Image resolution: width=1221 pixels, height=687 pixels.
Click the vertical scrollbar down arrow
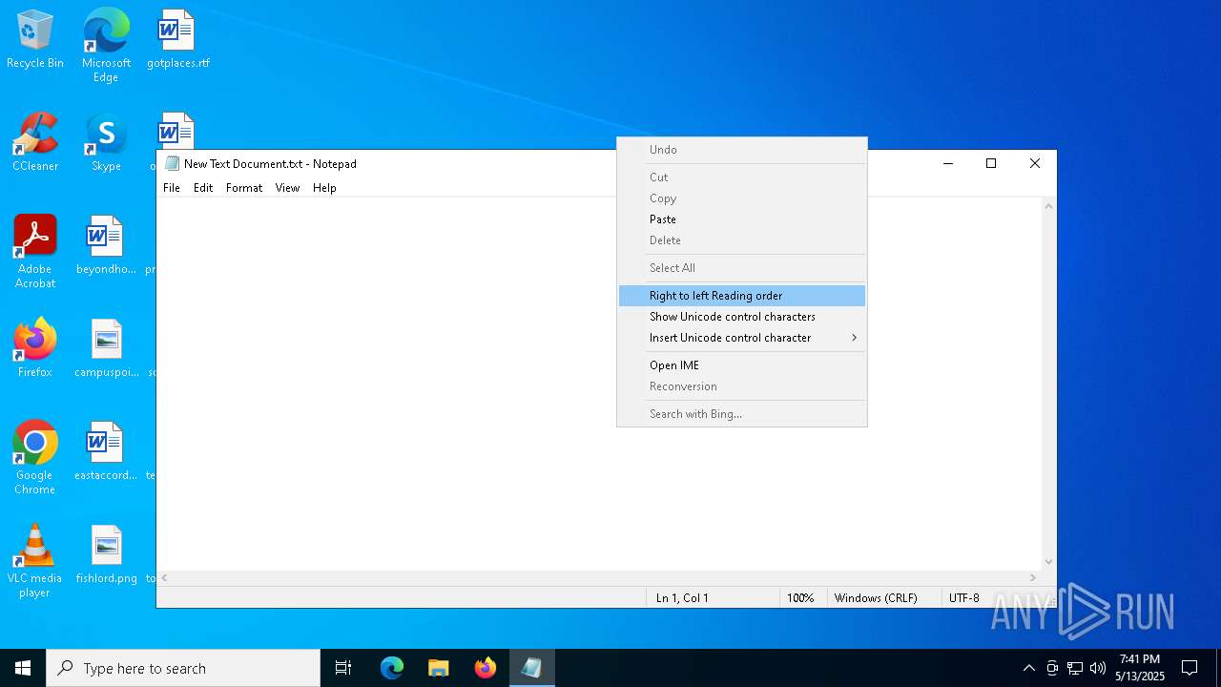tap(1048, 562)
